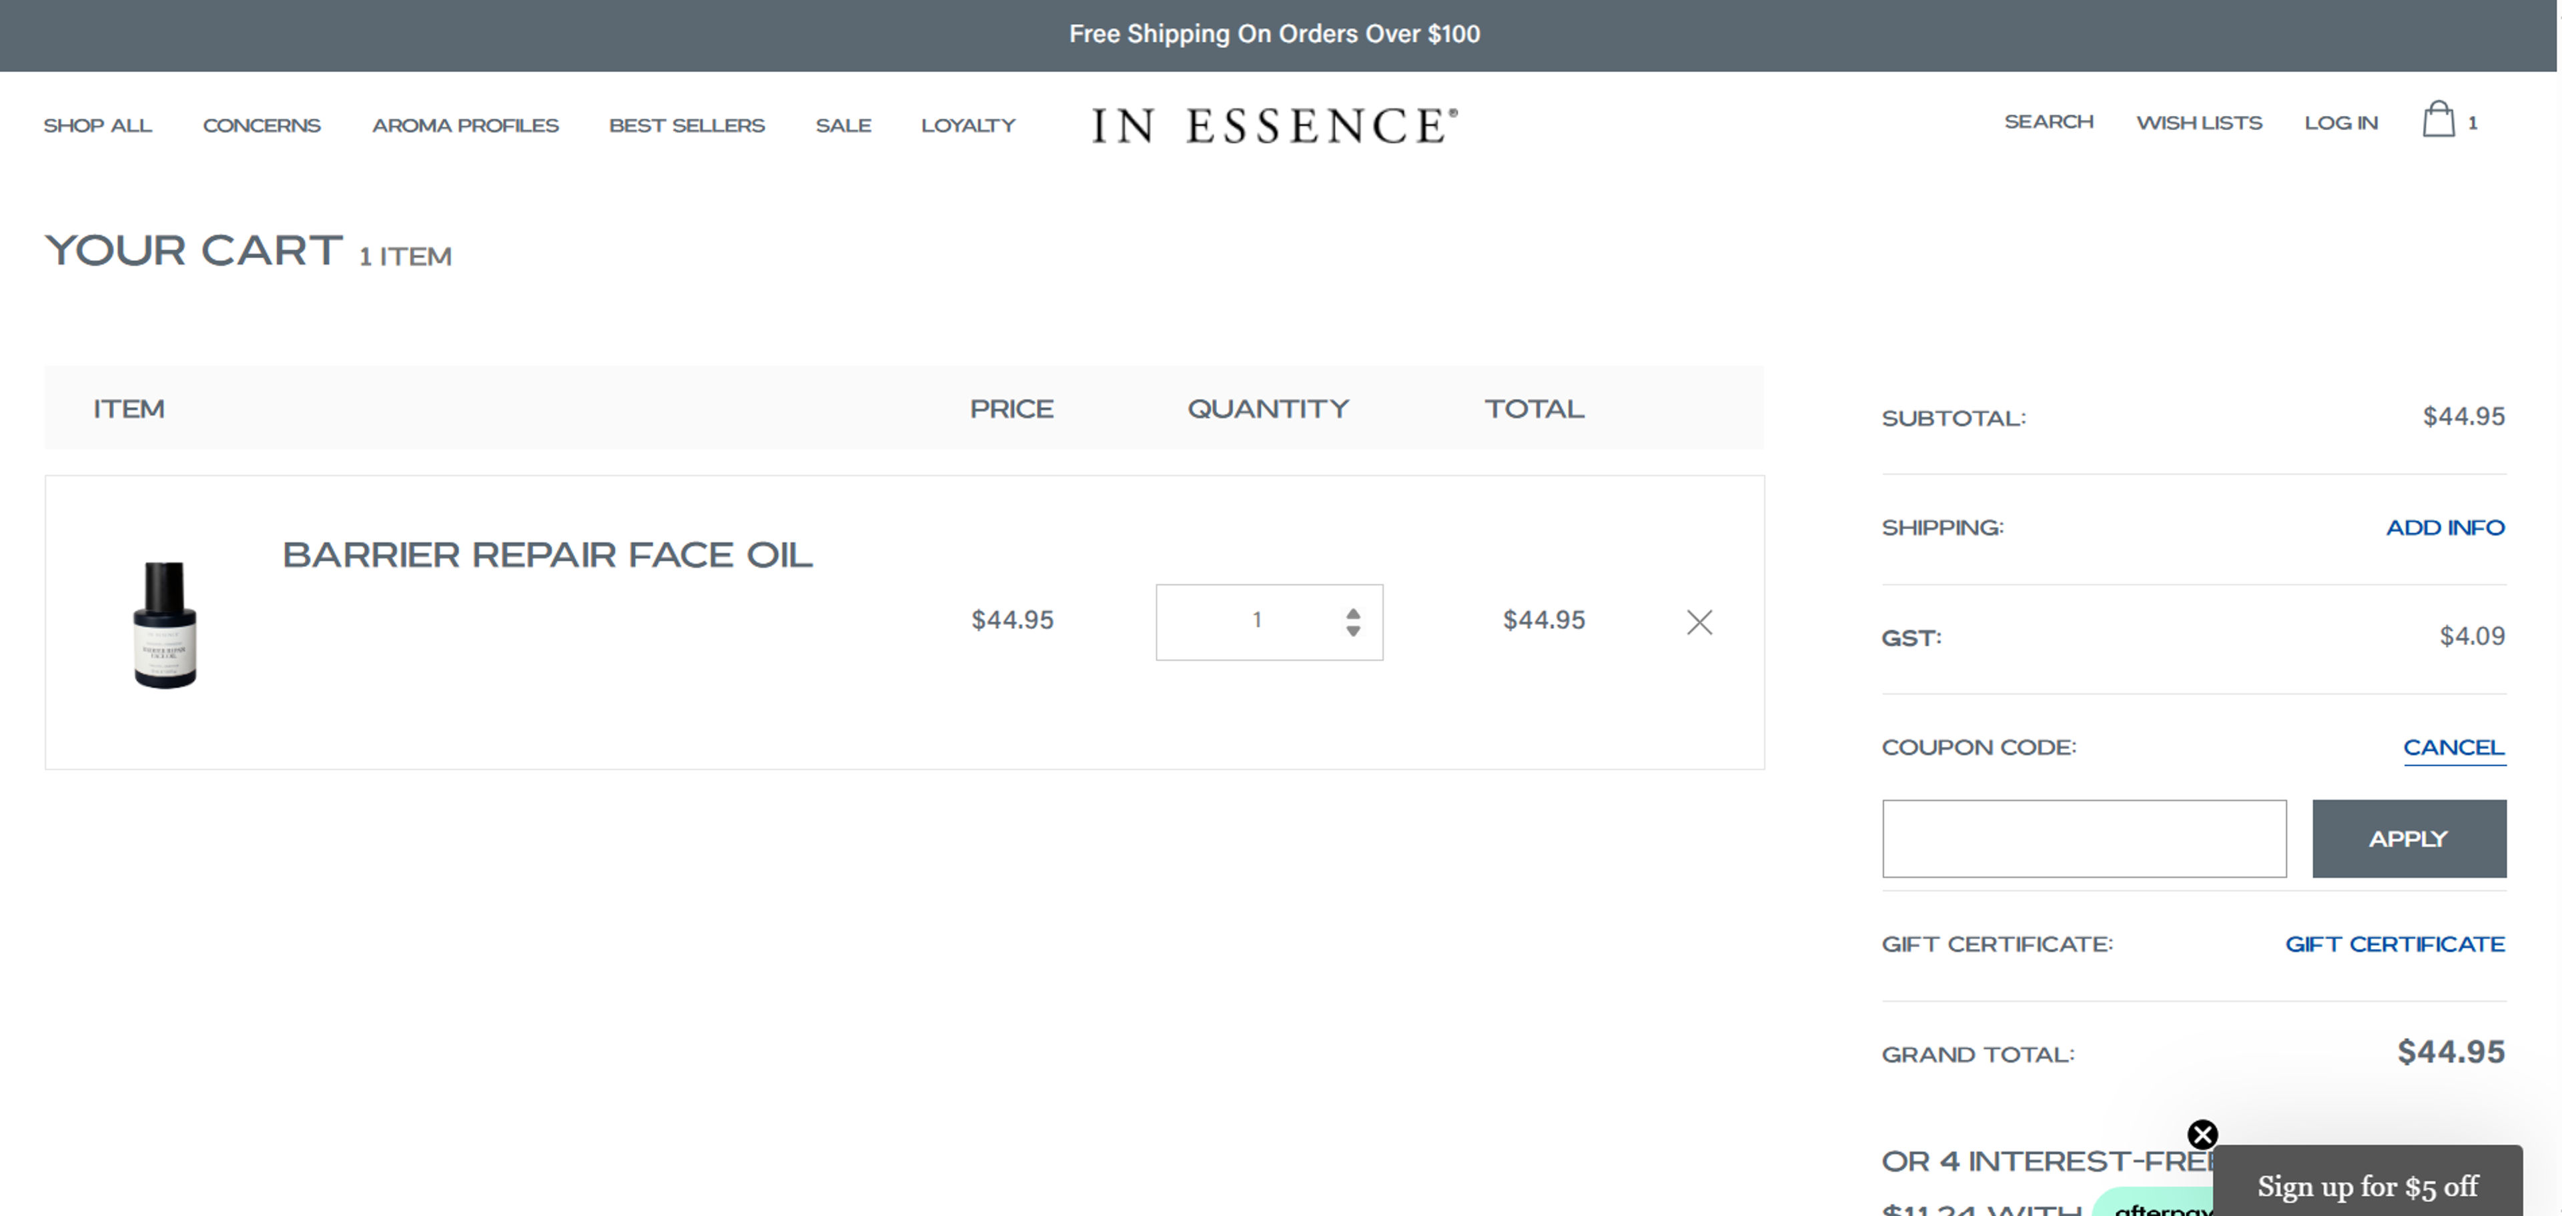Open the Gift Certificate link
This screenshot has height=1216, width=2562.
click(x=2394, y=945)
